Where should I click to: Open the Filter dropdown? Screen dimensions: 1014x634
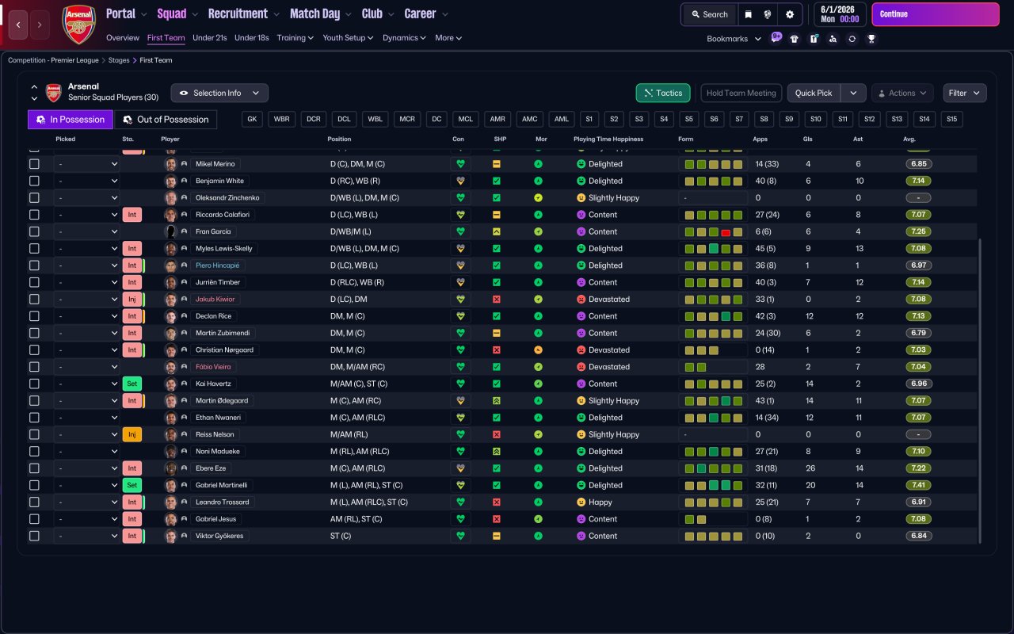click(x=965, y=93)
